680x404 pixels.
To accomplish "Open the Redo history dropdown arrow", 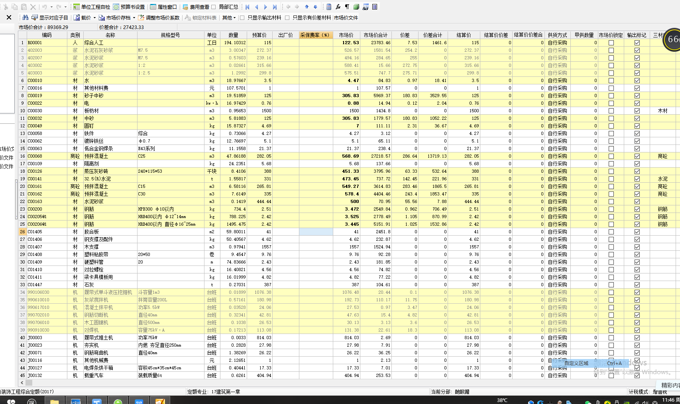I will click(x=65, y=7).
